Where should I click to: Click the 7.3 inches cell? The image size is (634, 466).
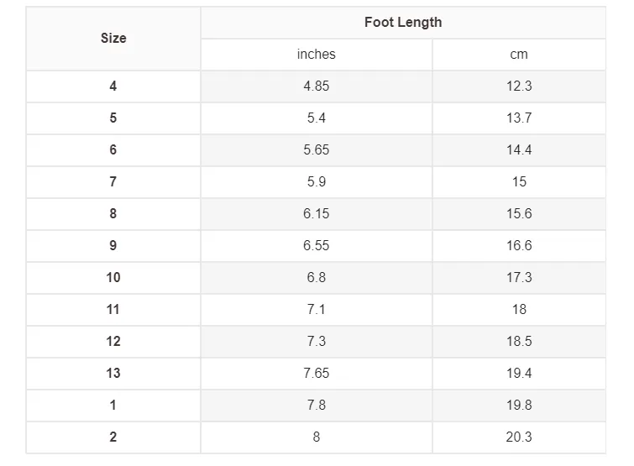(x=317, y=342)
